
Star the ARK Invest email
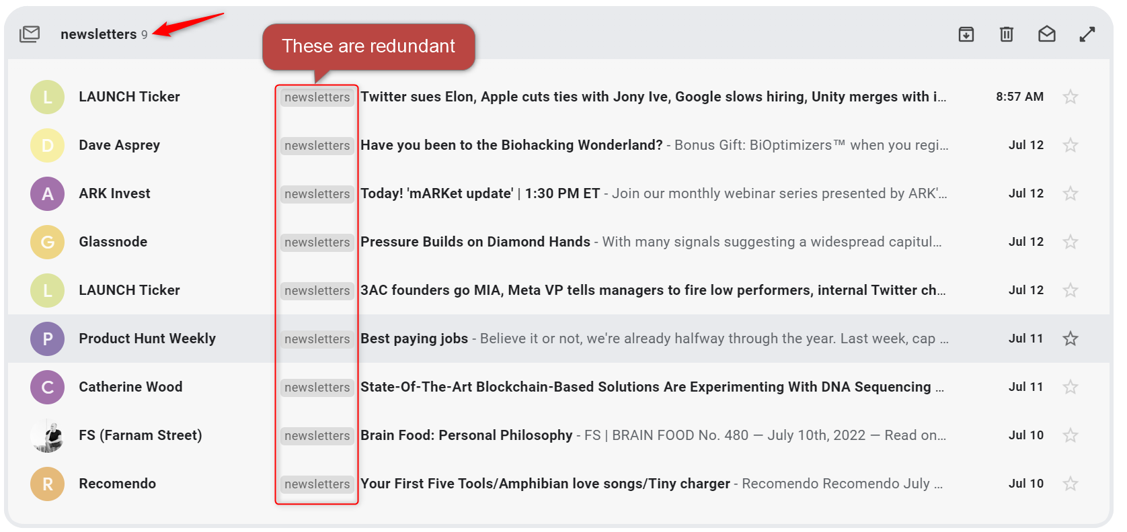click(x=1071, y=193)
